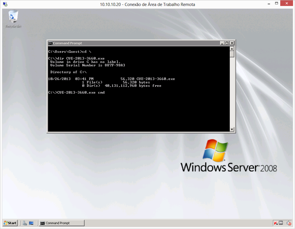Minimize the Command Prompt window
The height and width of the screenshot is (229, 295).
click(x=222, y=43)
